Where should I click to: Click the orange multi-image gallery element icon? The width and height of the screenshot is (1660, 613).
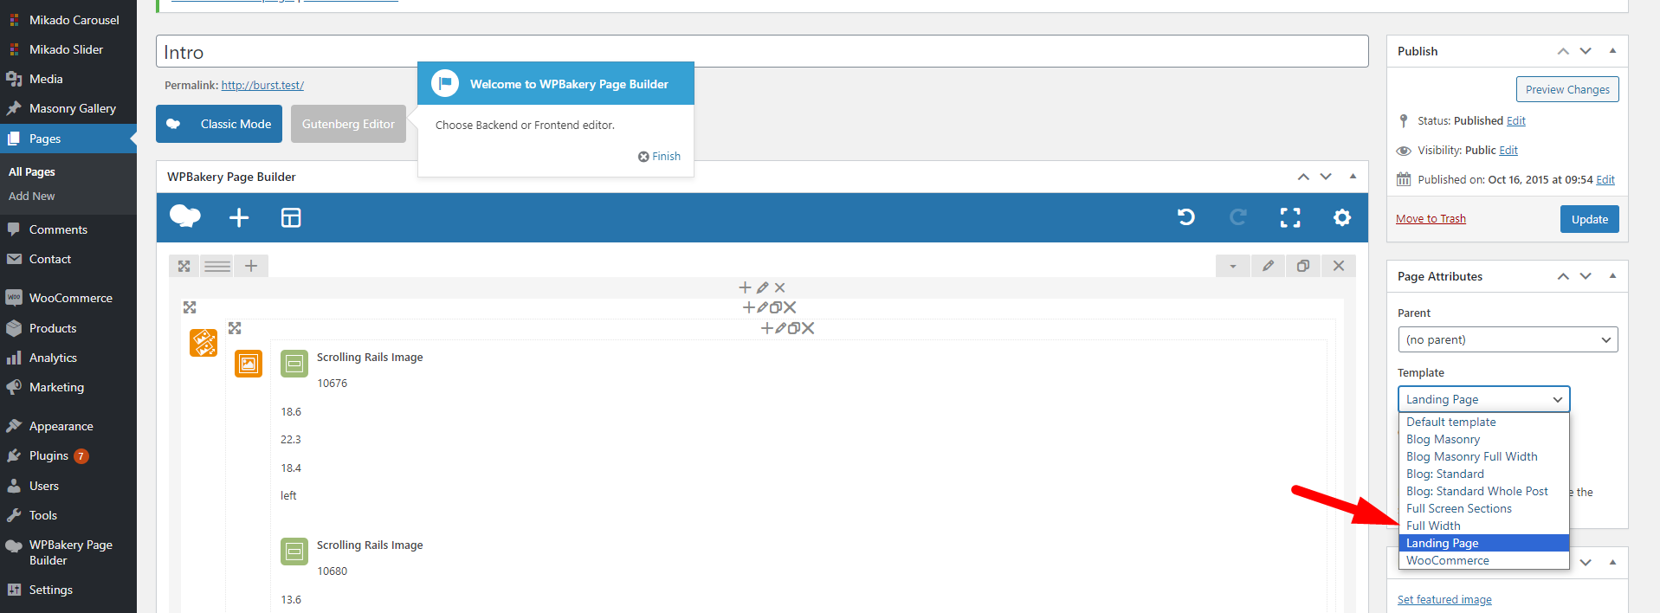pyautogui.click(x=203, y=343)
